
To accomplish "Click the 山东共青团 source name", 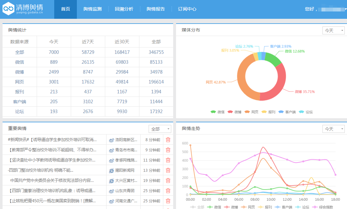I will 125,191.
